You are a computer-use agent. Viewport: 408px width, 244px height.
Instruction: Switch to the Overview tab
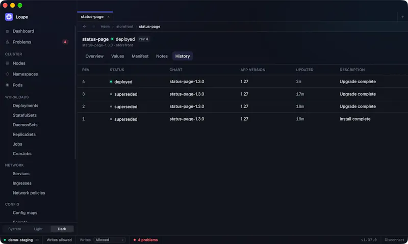click(x=94, y=56)
